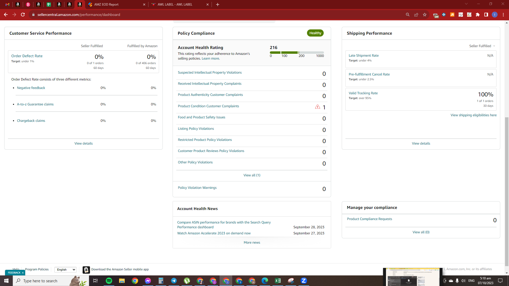Open Watch Amazon Accelerate 2023 news

point(214,233)
